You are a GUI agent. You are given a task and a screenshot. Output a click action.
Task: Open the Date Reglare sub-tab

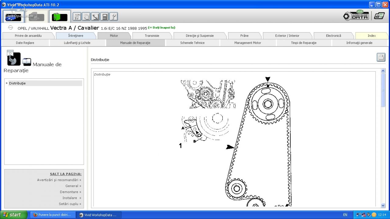(25, 43)
